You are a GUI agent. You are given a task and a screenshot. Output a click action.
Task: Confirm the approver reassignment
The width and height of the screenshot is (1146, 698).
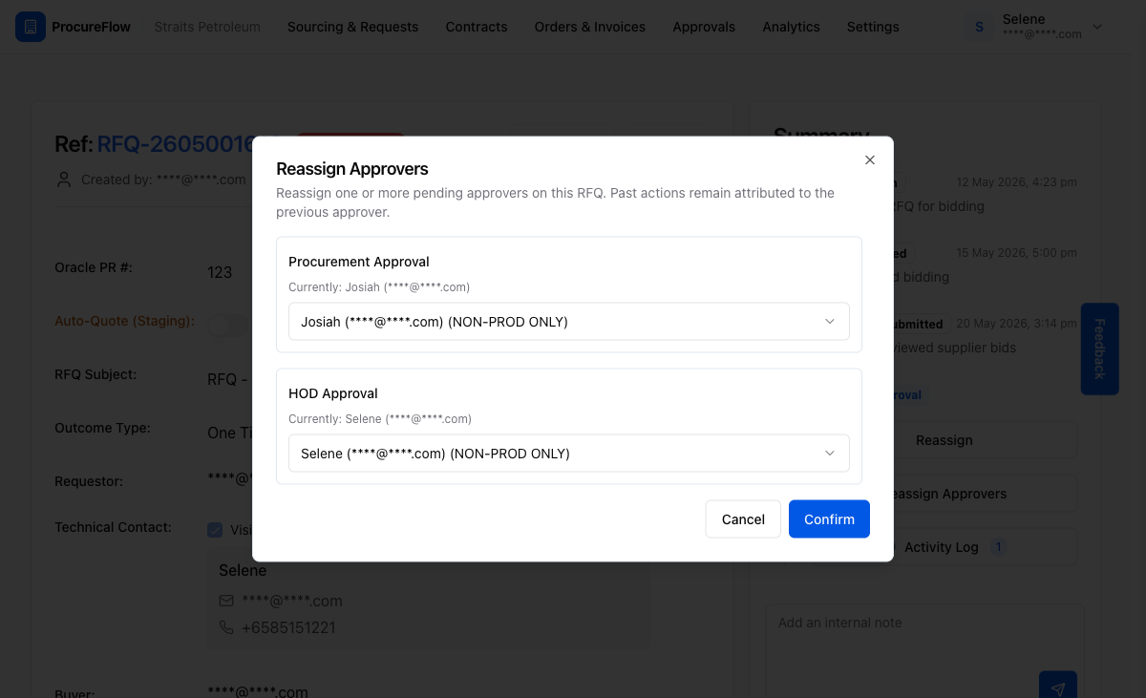coord(829,519)
